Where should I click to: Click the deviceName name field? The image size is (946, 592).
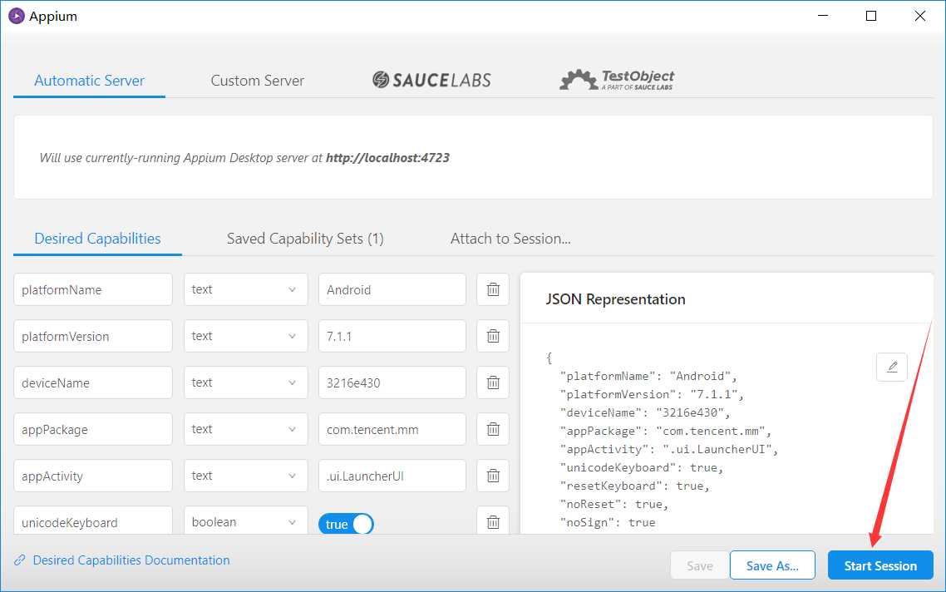(93, 382)
